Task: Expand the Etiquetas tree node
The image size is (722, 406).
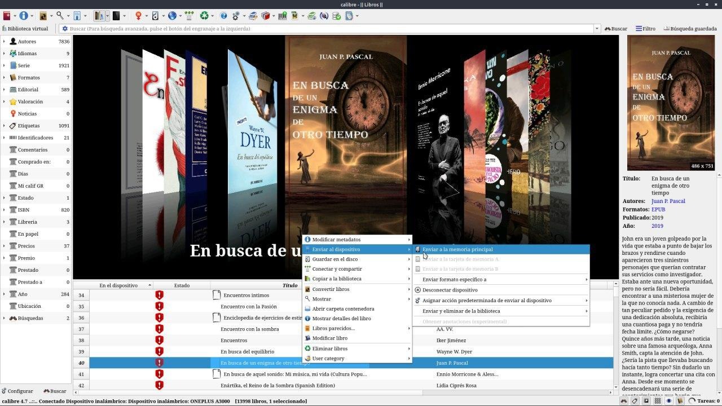Action: [4, 126]
